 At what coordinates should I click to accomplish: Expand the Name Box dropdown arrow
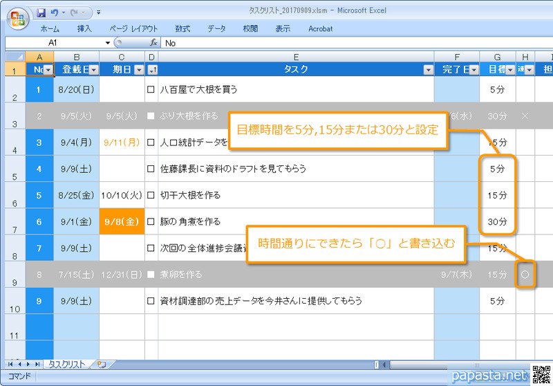[107, 43]
